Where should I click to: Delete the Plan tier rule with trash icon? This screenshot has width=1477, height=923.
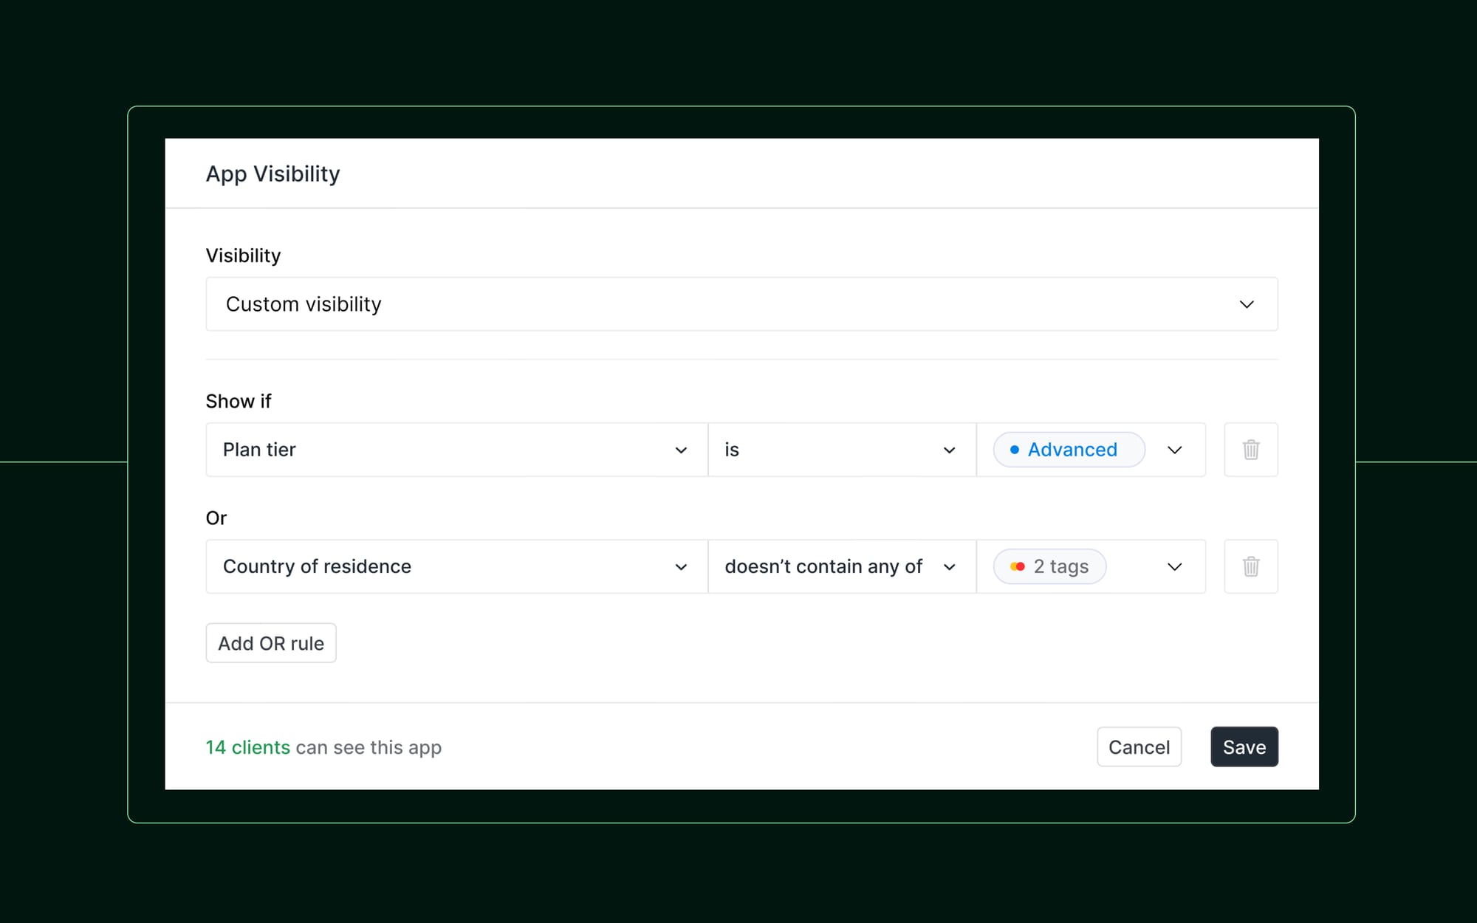[x=1251, y=450]
